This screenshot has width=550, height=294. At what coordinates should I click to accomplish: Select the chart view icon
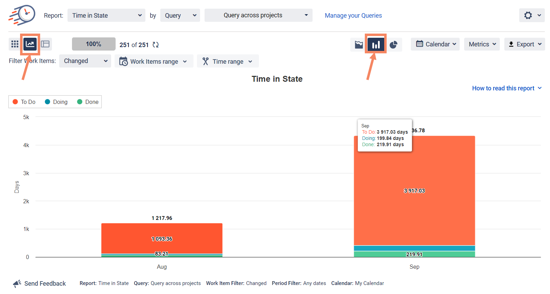click(30, 44)
